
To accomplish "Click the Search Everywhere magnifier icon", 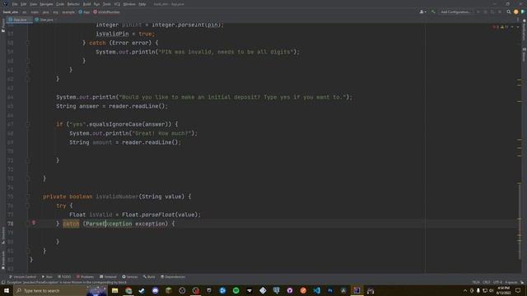I will click(x=509, y=12).
